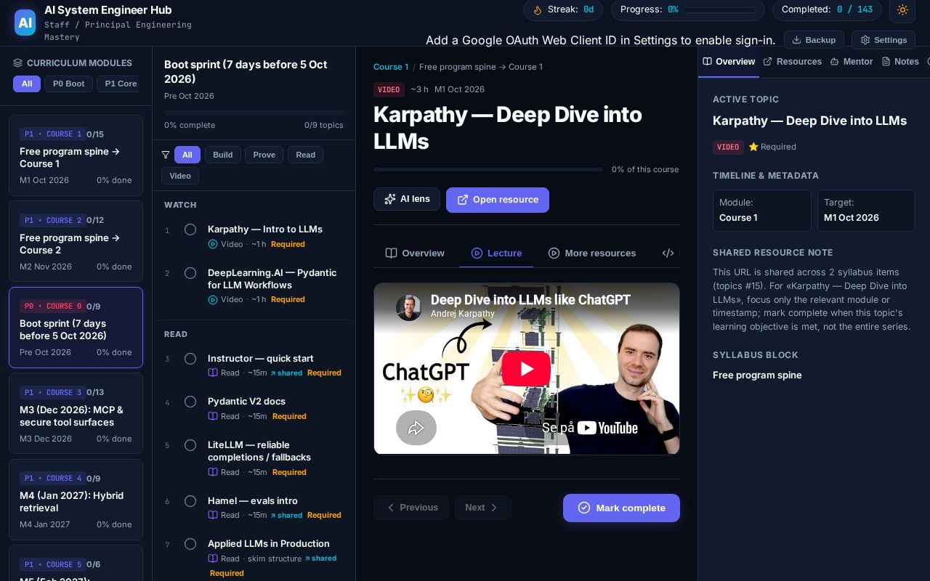Click book icon under Applied LLMs in Production
Image resolution: width=930 pixels, height=581 pixels.
click(x=213, y=558)
